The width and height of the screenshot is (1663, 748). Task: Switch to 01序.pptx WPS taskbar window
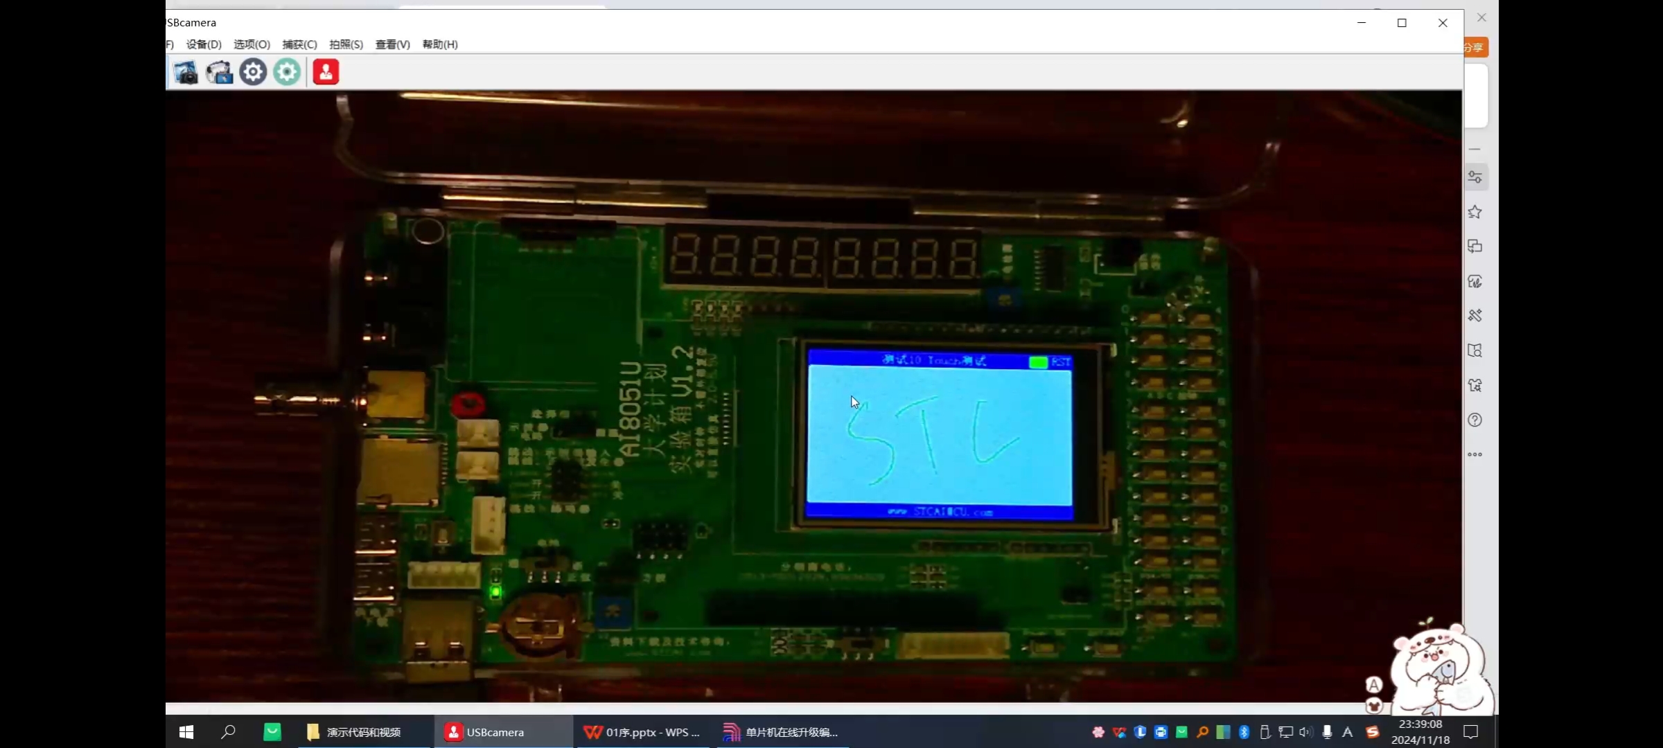642,732
